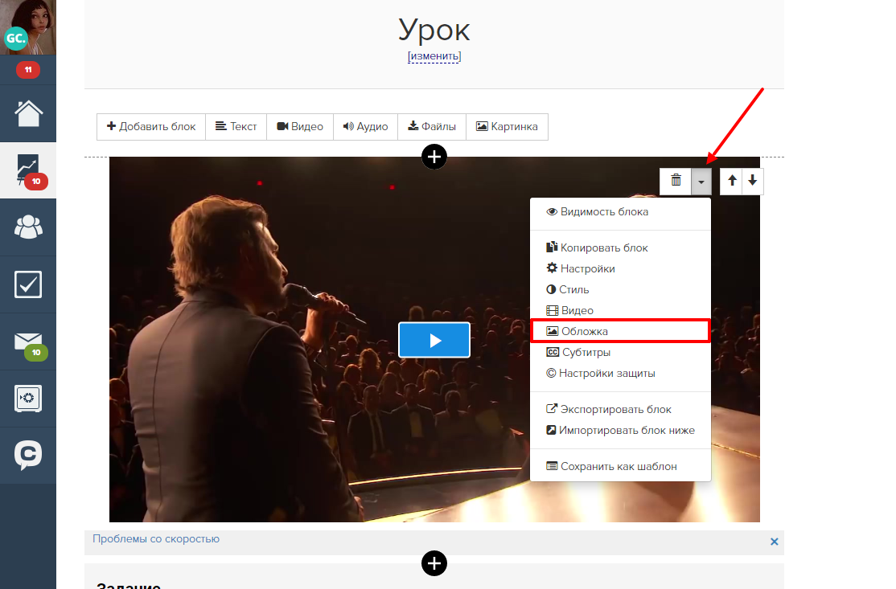This screenshot has width=896, height=589.
Task: Open the tasks checkmark sidebar icon
Action: pos(28,284)
